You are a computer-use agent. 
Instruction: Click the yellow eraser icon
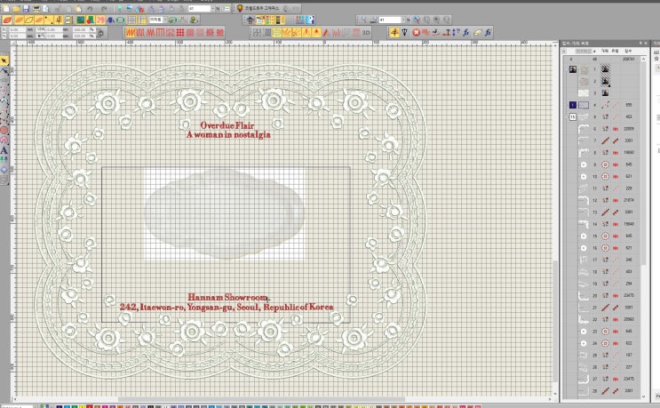coord(477,32)
